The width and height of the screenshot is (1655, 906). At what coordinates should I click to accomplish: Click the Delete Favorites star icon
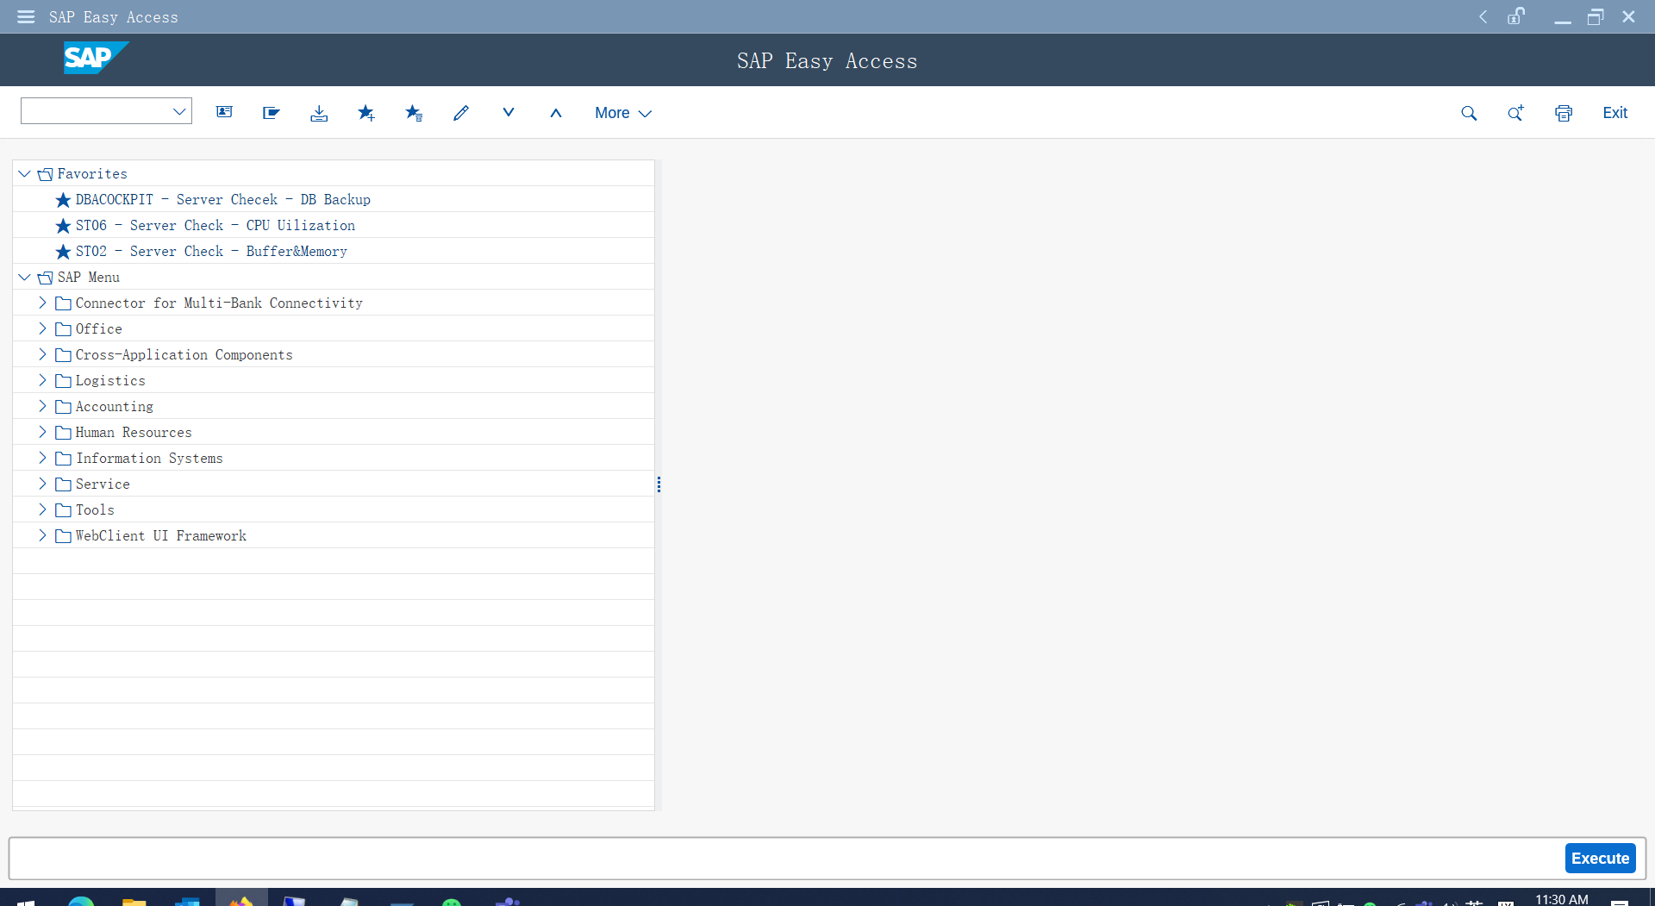coord(414,113)
